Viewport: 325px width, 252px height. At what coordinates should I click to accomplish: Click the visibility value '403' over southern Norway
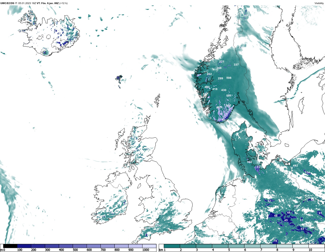(219, 108)
